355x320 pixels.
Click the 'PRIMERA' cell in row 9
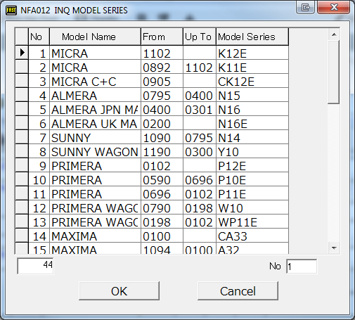click(95, 165)
